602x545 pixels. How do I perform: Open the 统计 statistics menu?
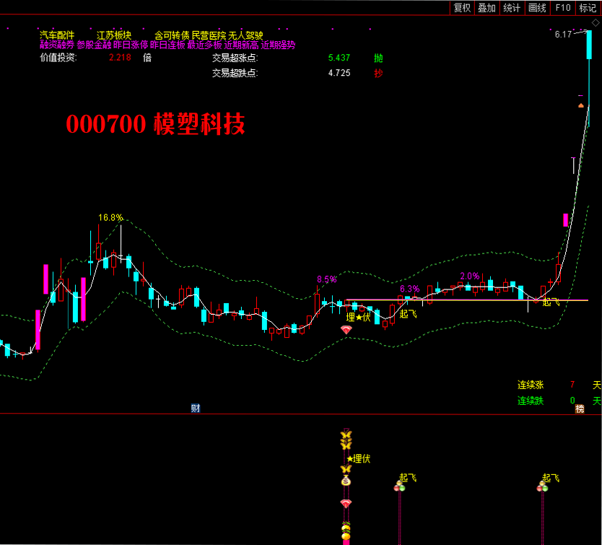tap(512, 8)
